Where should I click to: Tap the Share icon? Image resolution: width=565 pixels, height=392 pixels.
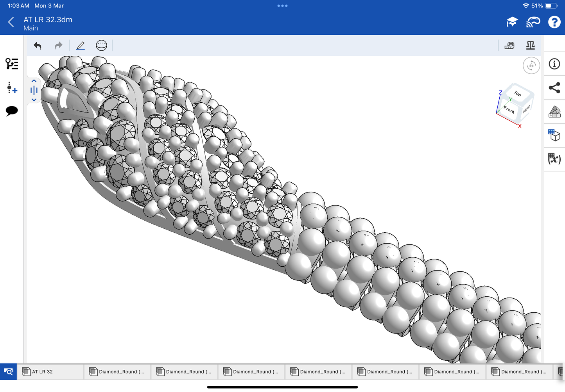point(554,88)
